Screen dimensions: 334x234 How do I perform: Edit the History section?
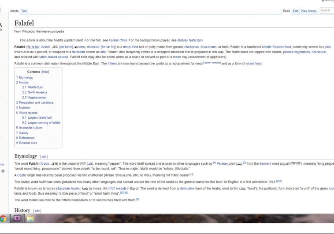[37, 211]
